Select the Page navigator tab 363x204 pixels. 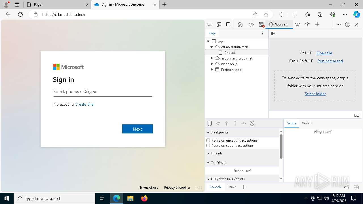click(212, 33)
